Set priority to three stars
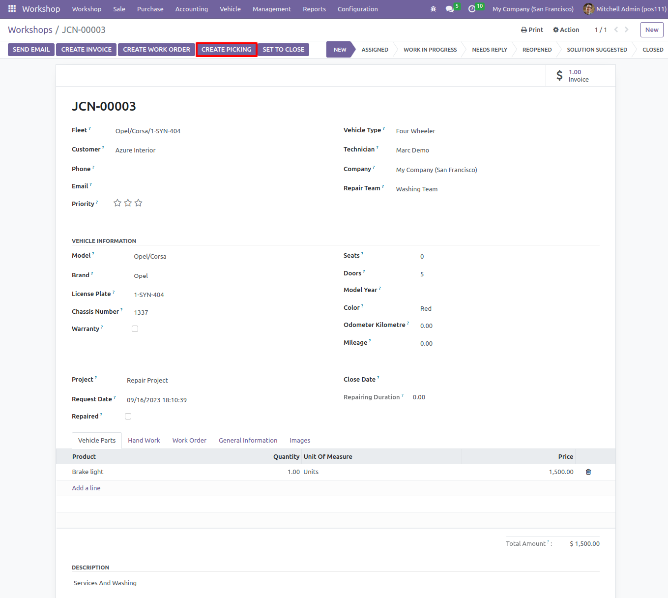The width and height of the screenshot is (668, 598). click(139, 203)
